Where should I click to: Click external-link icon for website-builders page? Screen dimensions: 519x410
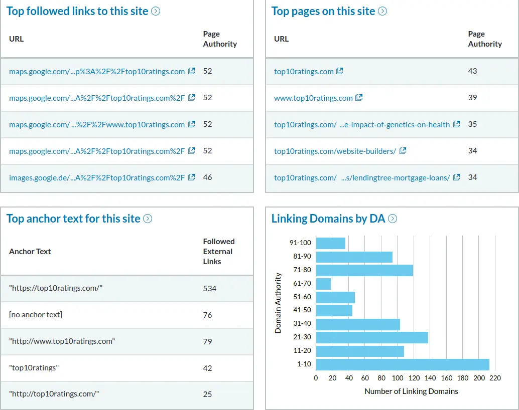403,151
